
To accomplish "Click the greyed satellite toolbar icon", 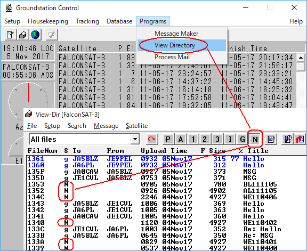I will 52,35.
